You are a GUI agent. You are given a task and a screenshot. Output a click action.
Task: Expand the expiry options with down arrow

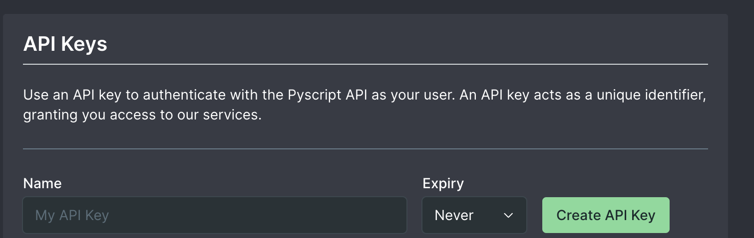[508, 215]
